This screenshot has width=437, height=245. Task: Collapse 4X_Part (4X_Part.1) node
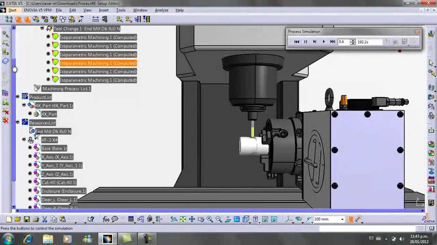point(24,105)
